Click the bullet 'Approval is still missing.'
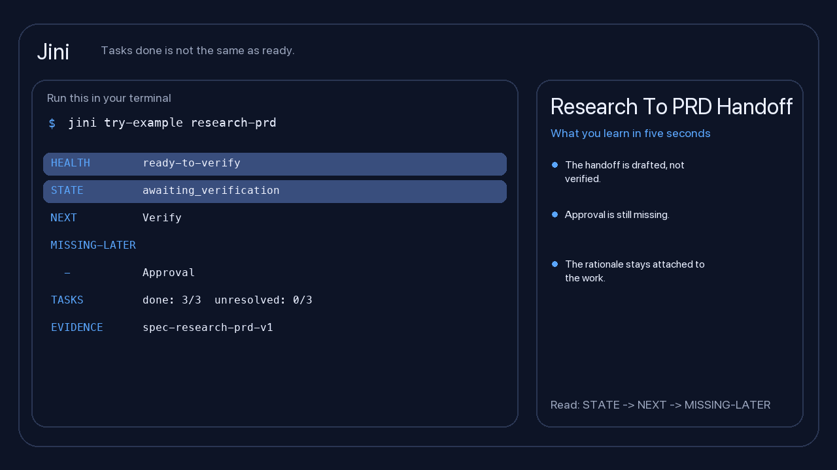Viewport: 837px width, 470px height. point(617,215)
